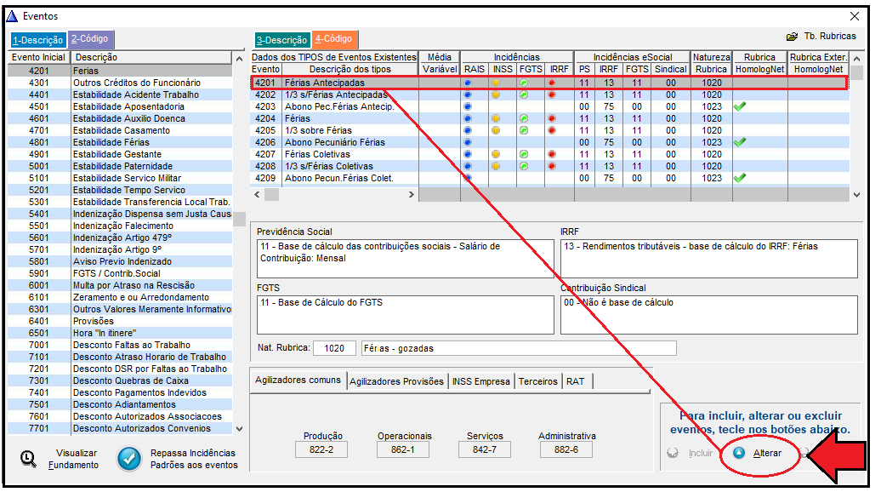This screenshot has width=881, height=492.
Task: Switch to 4-Código tab
Action: tap(335, 39)
